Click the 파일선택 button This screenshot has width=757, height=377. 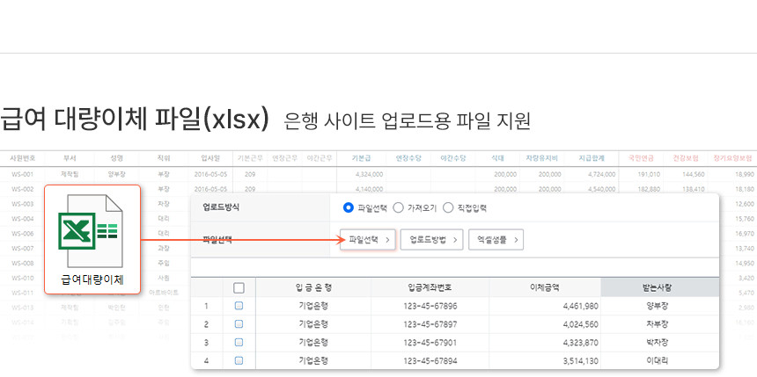tap(369, 239)
